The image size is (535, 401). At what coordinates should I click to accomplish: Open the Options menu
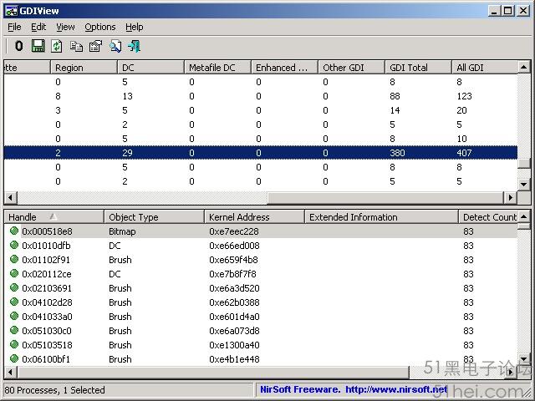click(100, 27)
